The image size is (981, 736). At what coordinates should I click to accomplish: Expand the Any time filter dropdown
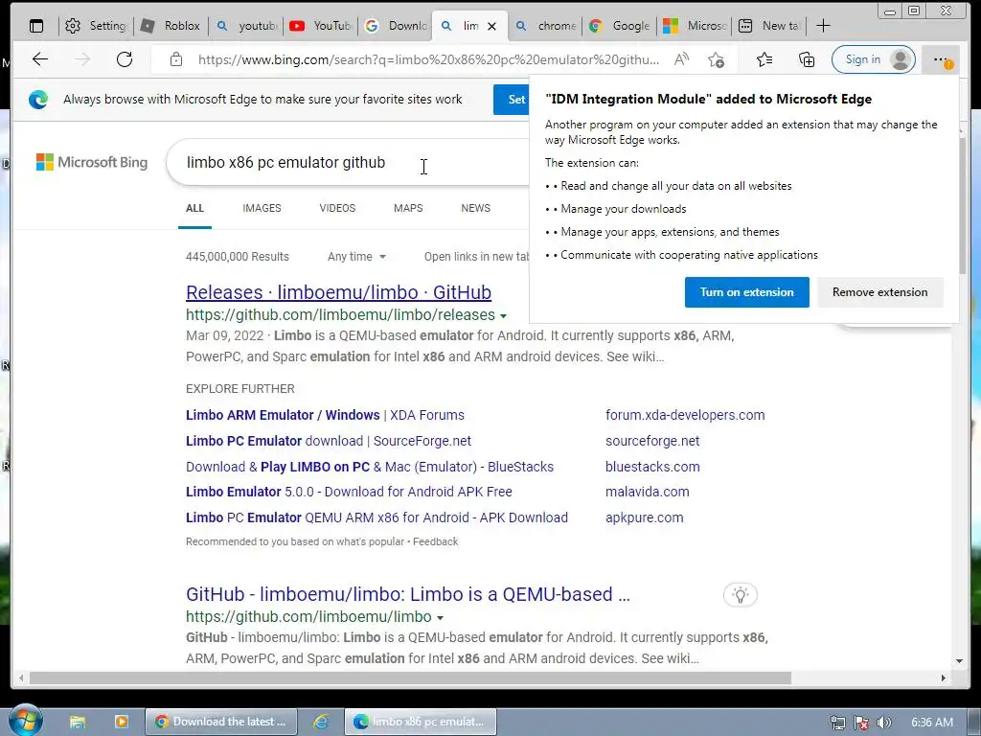356,257
